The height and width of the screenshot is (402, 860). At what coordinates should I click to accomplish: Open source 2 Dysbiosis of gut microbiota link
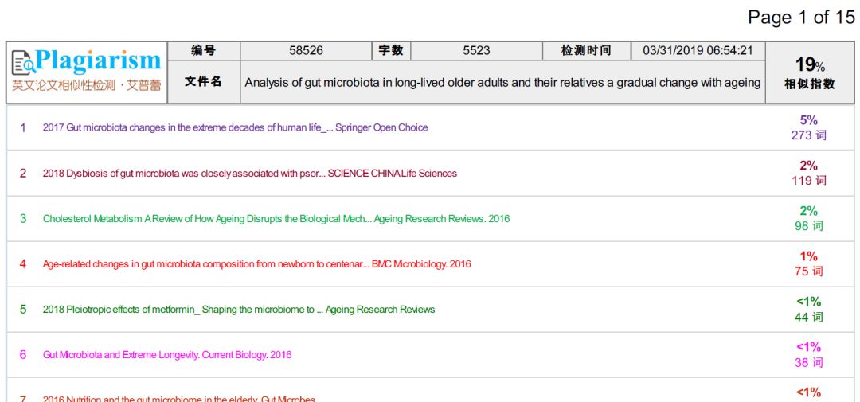249,174
